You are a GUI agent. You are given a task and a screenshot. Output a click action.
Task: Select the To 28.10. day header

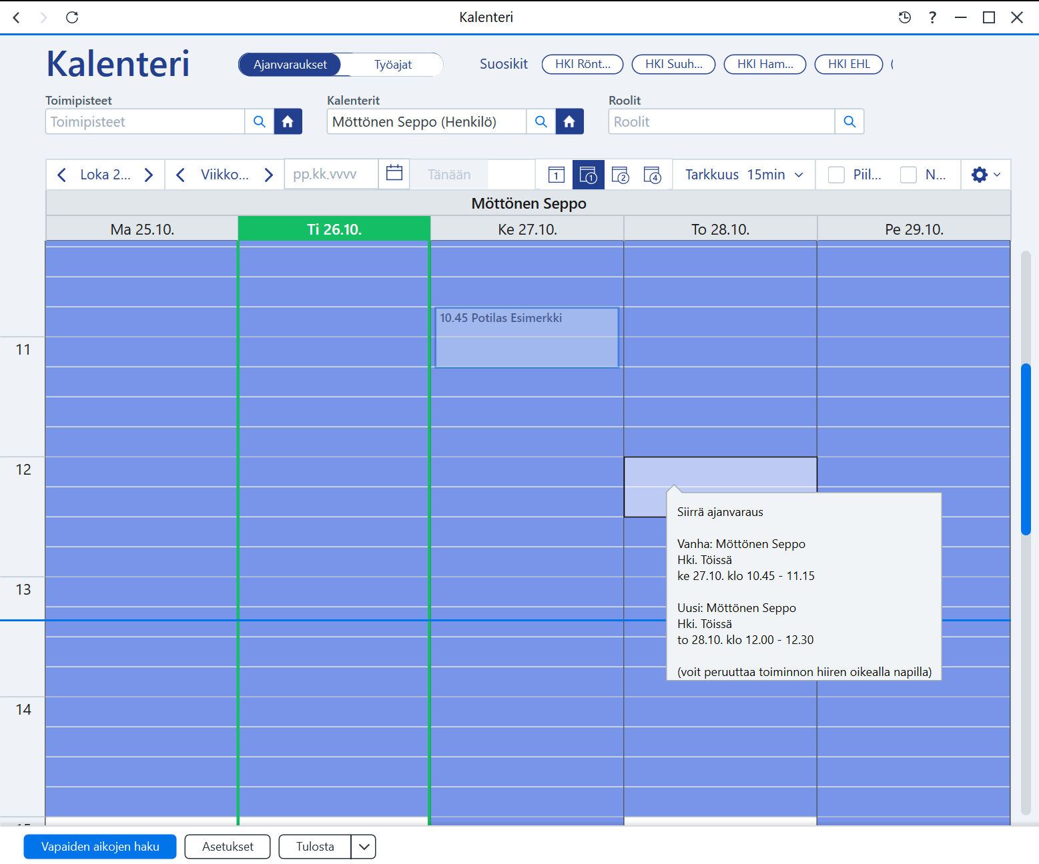(x=721, y=229)
